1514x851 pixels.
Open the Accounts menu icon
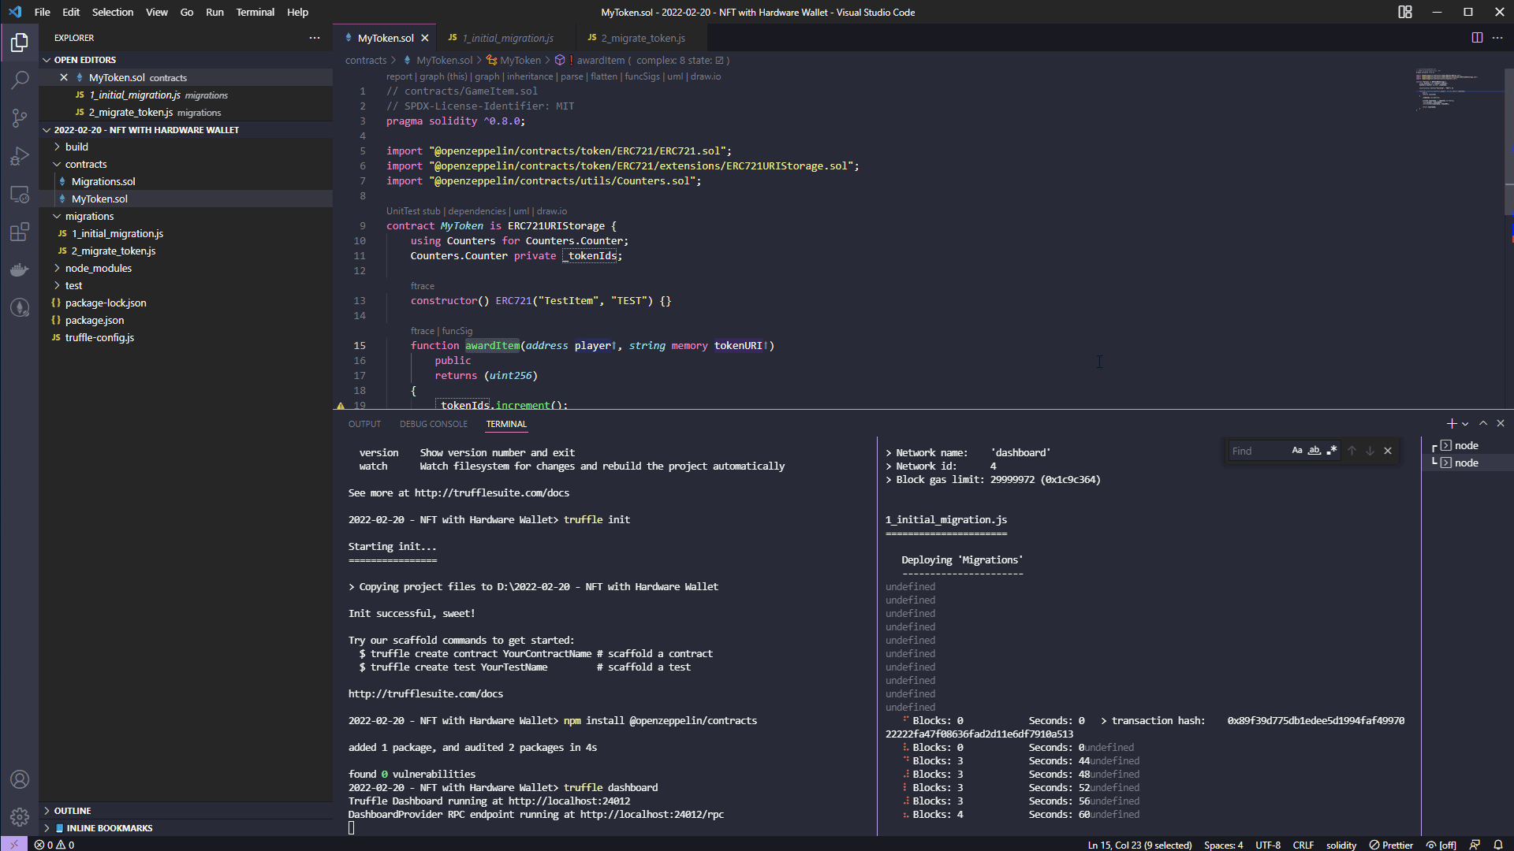[x=20, y=779]
